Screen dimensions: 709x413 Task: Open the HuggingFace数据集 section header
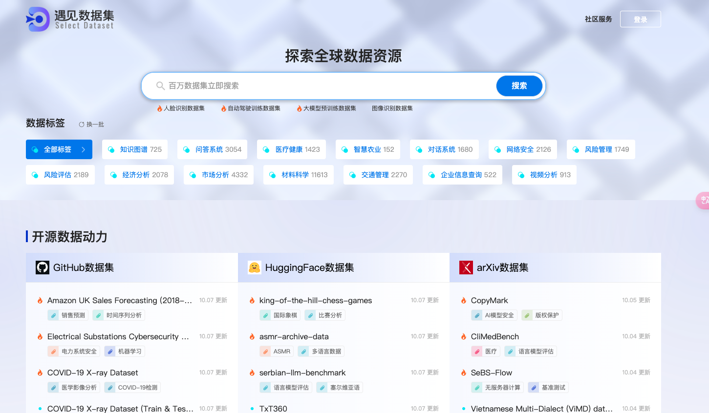pyautogui.click(x=344, y=268)
